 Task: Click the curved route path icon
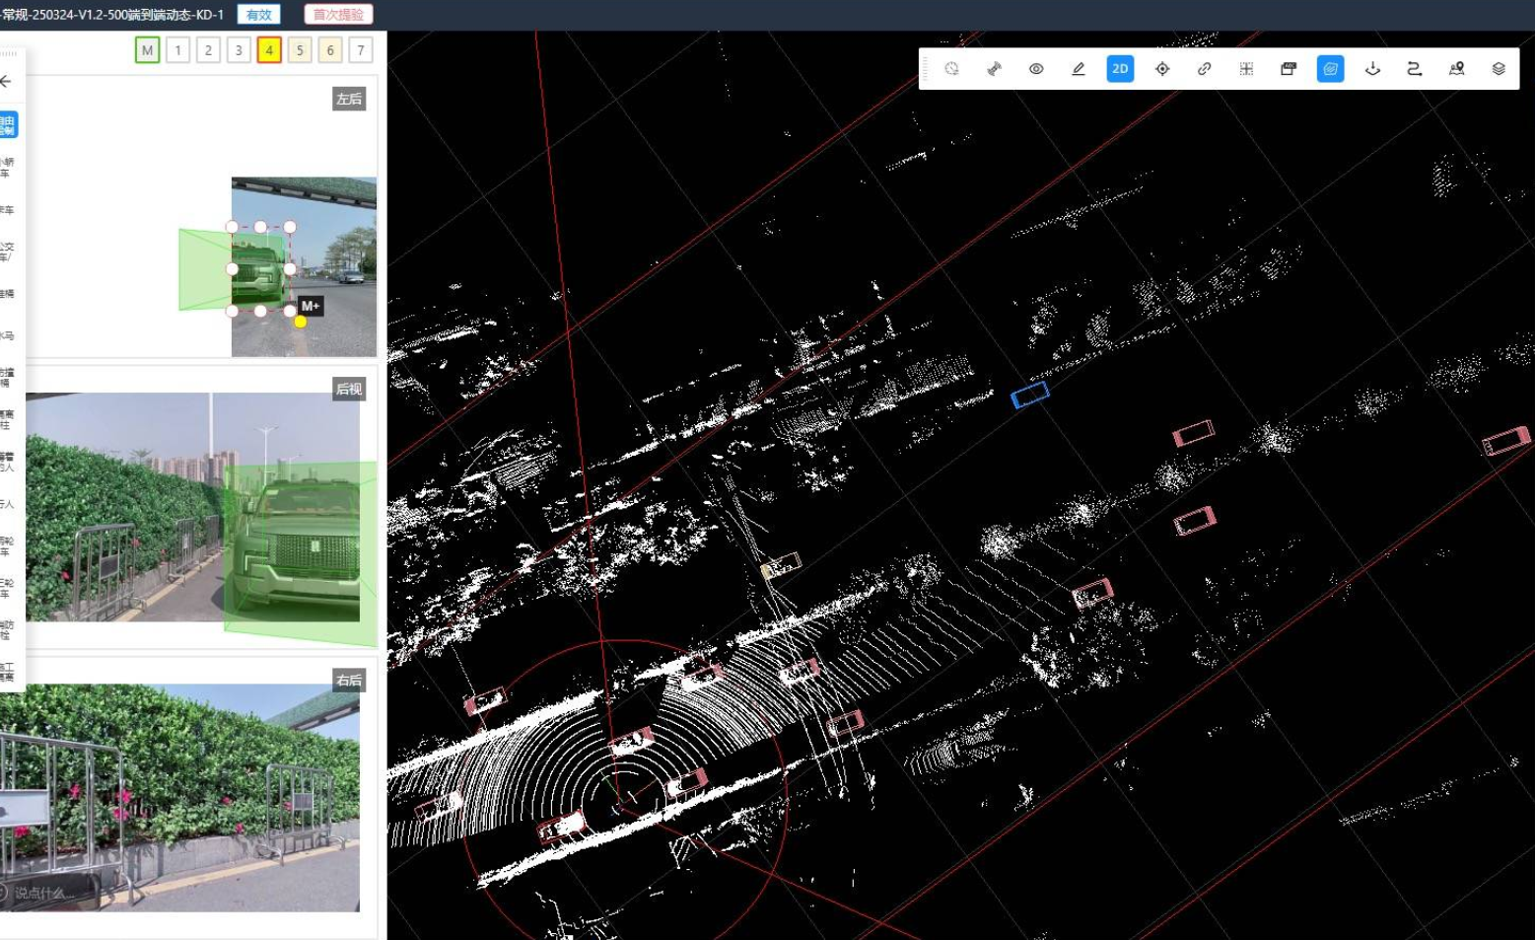[x=1415, y=69]
